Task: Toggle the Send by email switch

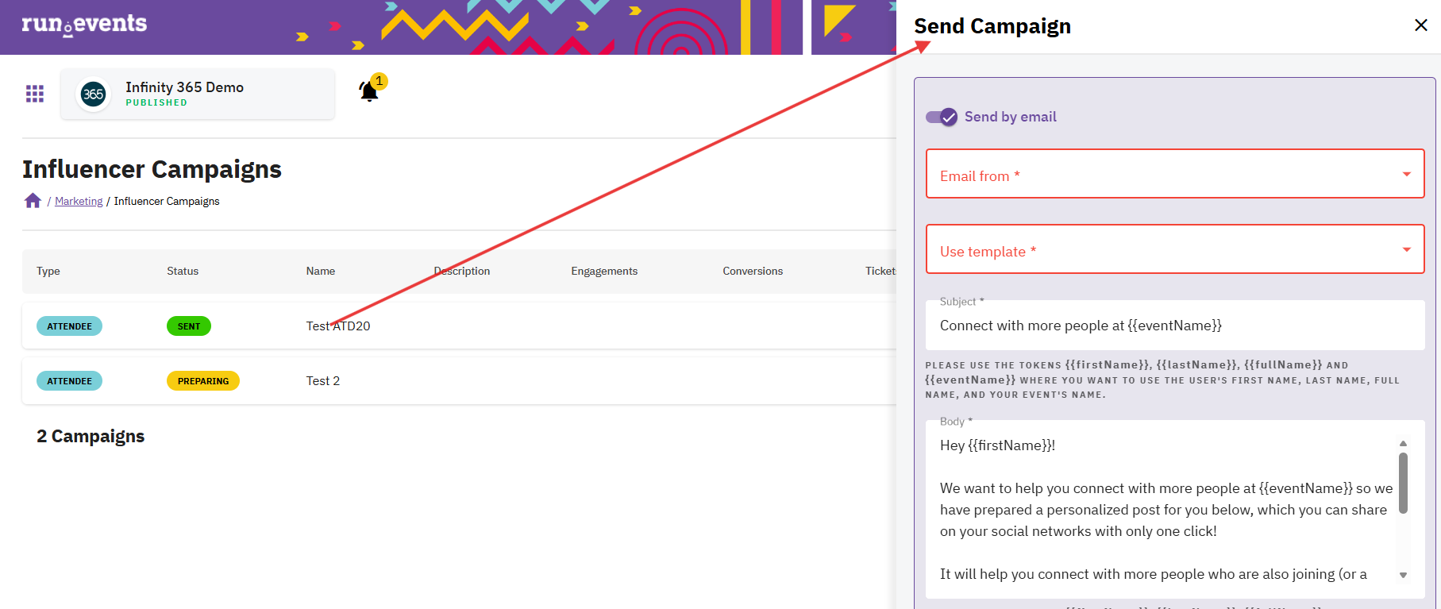Action: [942, 118]
